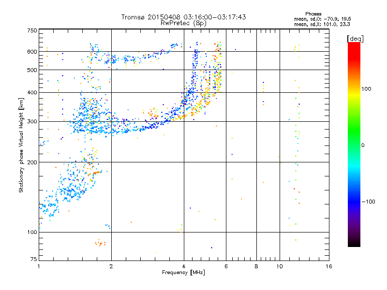This screenshot has height=290, width=387.
Task: Click the black bottom end of the colorbar
Action: point(354,244)
